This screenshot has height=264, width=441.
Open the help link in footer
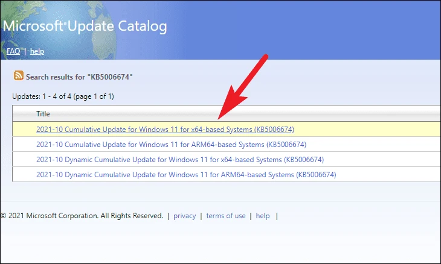pyautogui.click(x=263, y=216)
